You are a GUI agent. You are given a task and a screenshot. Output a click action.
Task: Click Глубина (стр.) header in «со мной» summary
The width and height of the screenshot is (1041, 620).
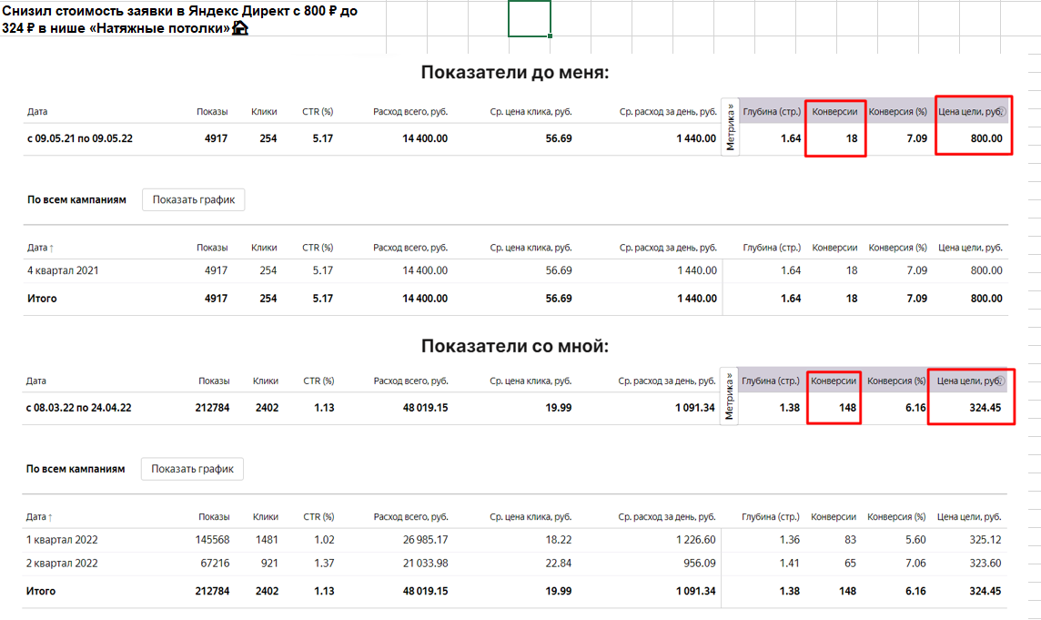click(x=770, y=381)
